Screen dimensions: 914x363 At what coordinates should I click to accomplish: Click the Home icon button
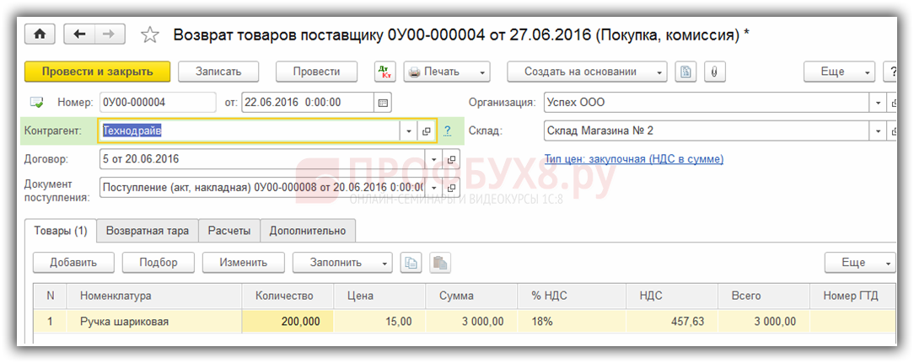point(39,35)
